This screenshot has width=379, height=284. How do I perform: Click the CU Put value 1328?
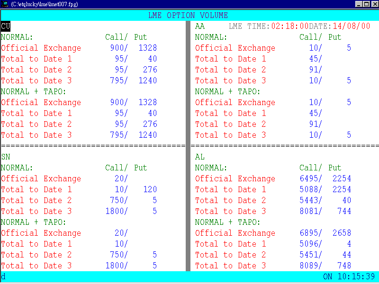tap(148, 47)
